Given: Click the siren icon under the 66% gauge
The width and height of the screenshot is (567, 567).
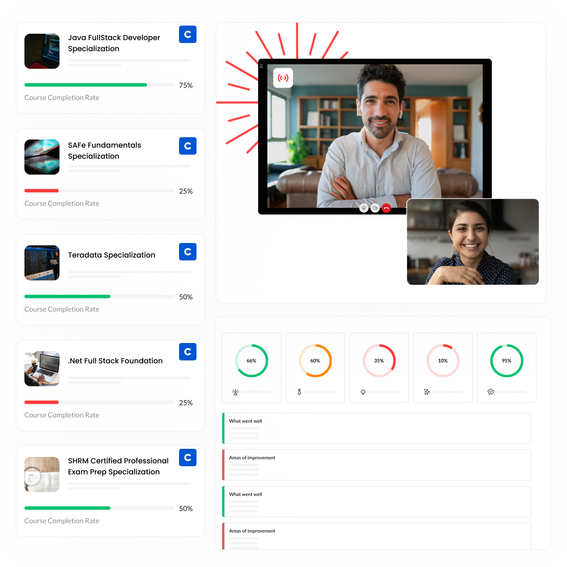Looking at the screenshot, I should (235, 392).
